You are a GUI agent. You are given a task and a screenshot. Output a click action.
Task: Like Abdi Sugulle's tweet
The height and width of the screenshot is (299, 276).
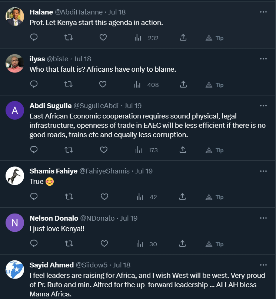click(104, 150)
